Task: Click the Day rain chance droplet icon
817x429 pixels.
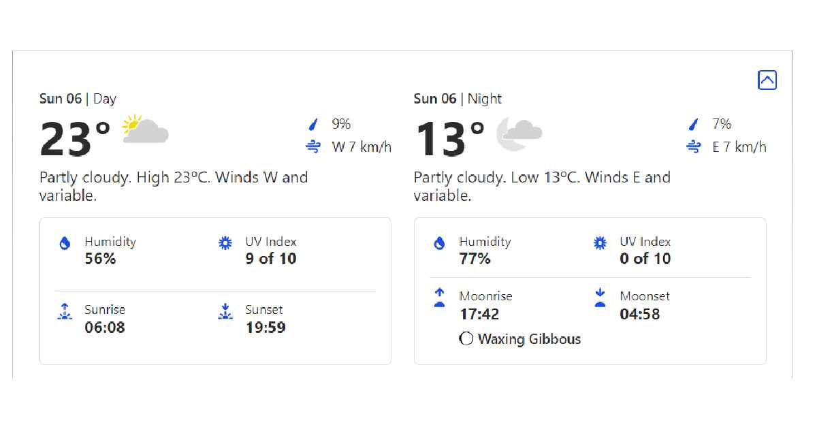Action: coord(313,124)
